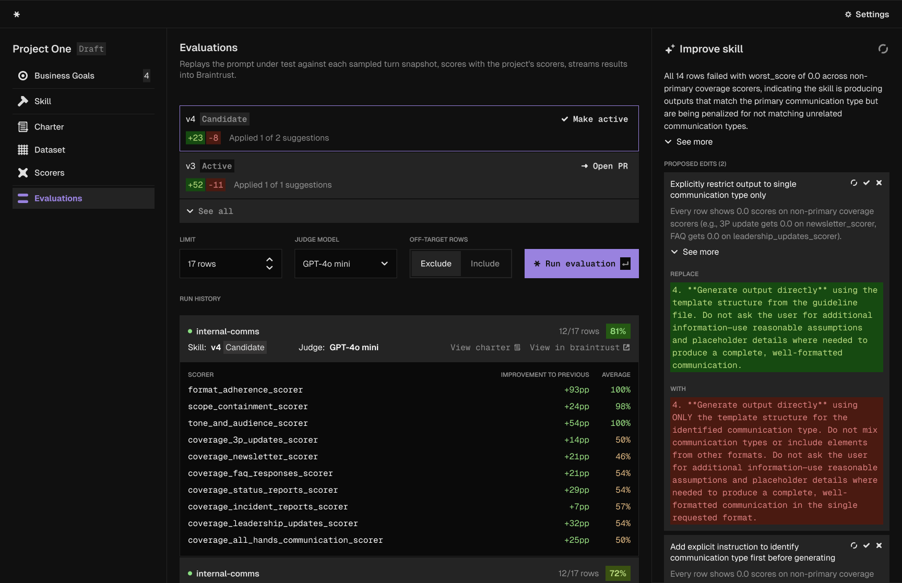This screenshot has height=583, width=902.
Task: Go to Business Goals
Action: [x=84, y=76]
